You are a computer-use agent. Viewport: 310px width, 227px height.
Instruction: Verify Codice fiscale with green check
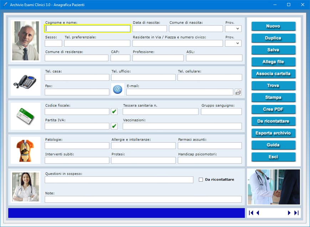point(114,111)
